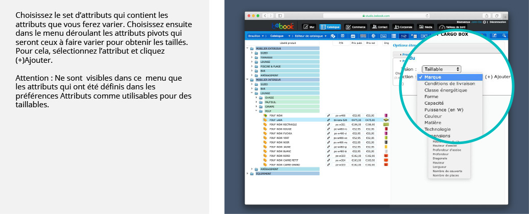This screenshot has width=529, height=214.
Task: Click the Safari share button
Action: coord(487,15)
